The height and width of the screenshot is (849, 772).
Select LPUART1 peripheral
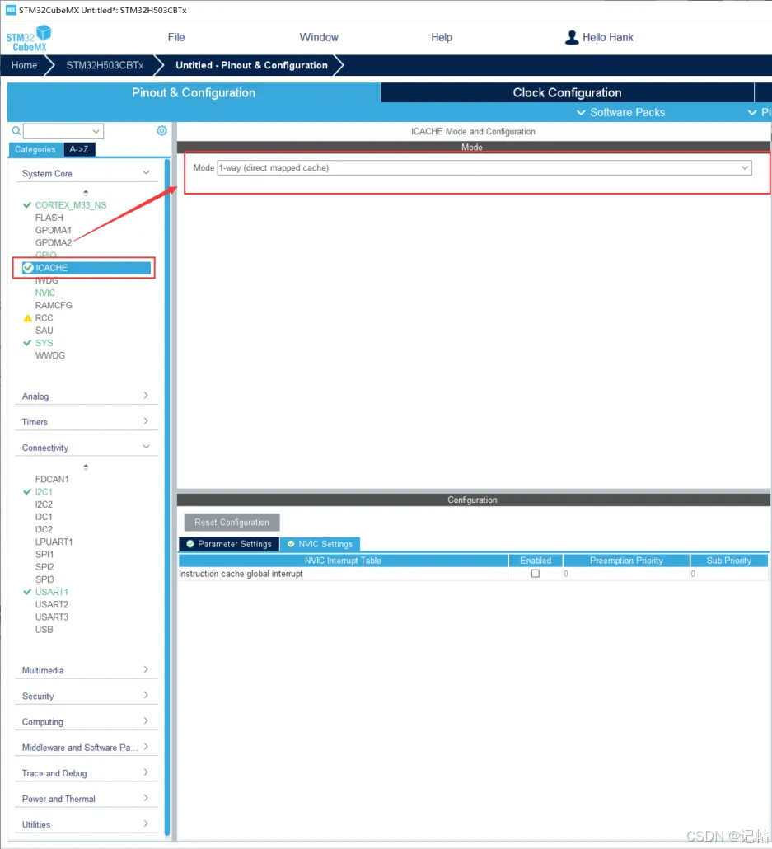pyautogui.click(x=54, y=542)
